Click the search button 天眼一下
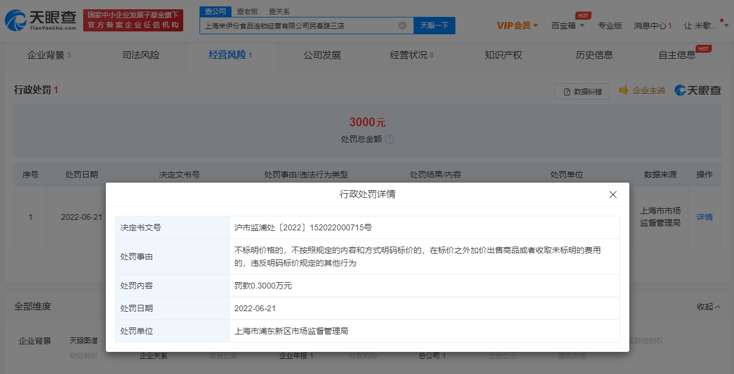 pos(434,26)
